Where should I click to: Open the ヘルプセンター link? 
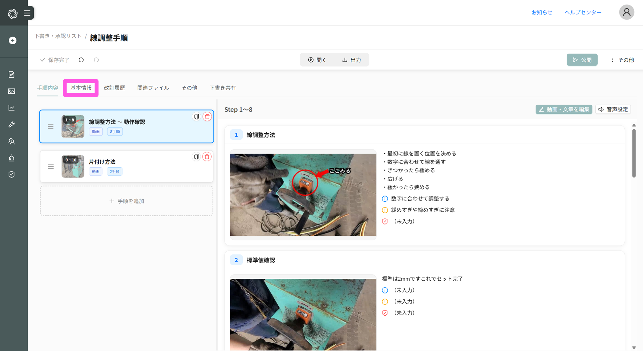583,13
